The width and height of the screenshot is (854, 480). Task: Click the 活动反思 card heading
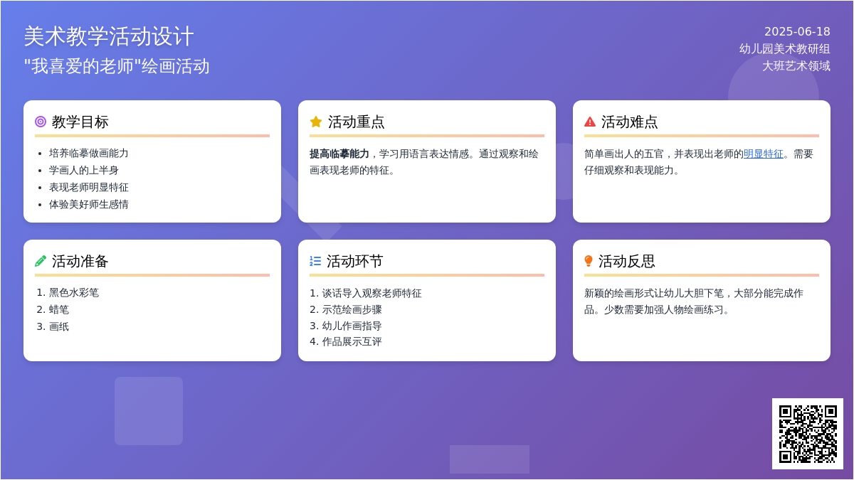627,261
